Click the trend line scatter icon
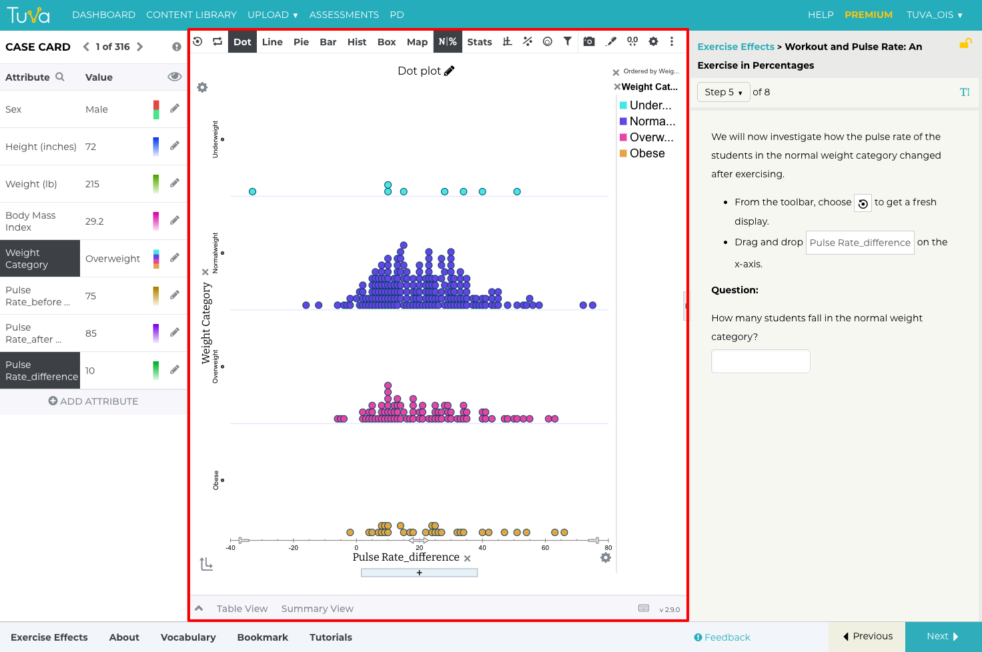 pyautogui.click(x=528, y=41)
